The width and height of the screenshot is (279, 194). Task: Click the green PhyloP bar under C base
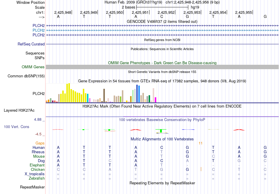(x=161, y=131)
